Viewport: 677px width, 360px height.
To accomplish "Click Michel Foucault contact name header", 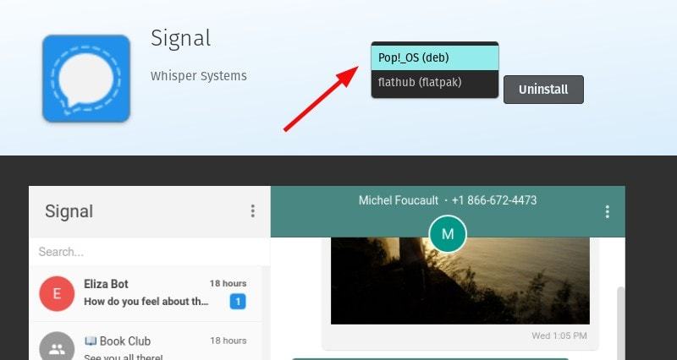I will (x=398, y=200).
